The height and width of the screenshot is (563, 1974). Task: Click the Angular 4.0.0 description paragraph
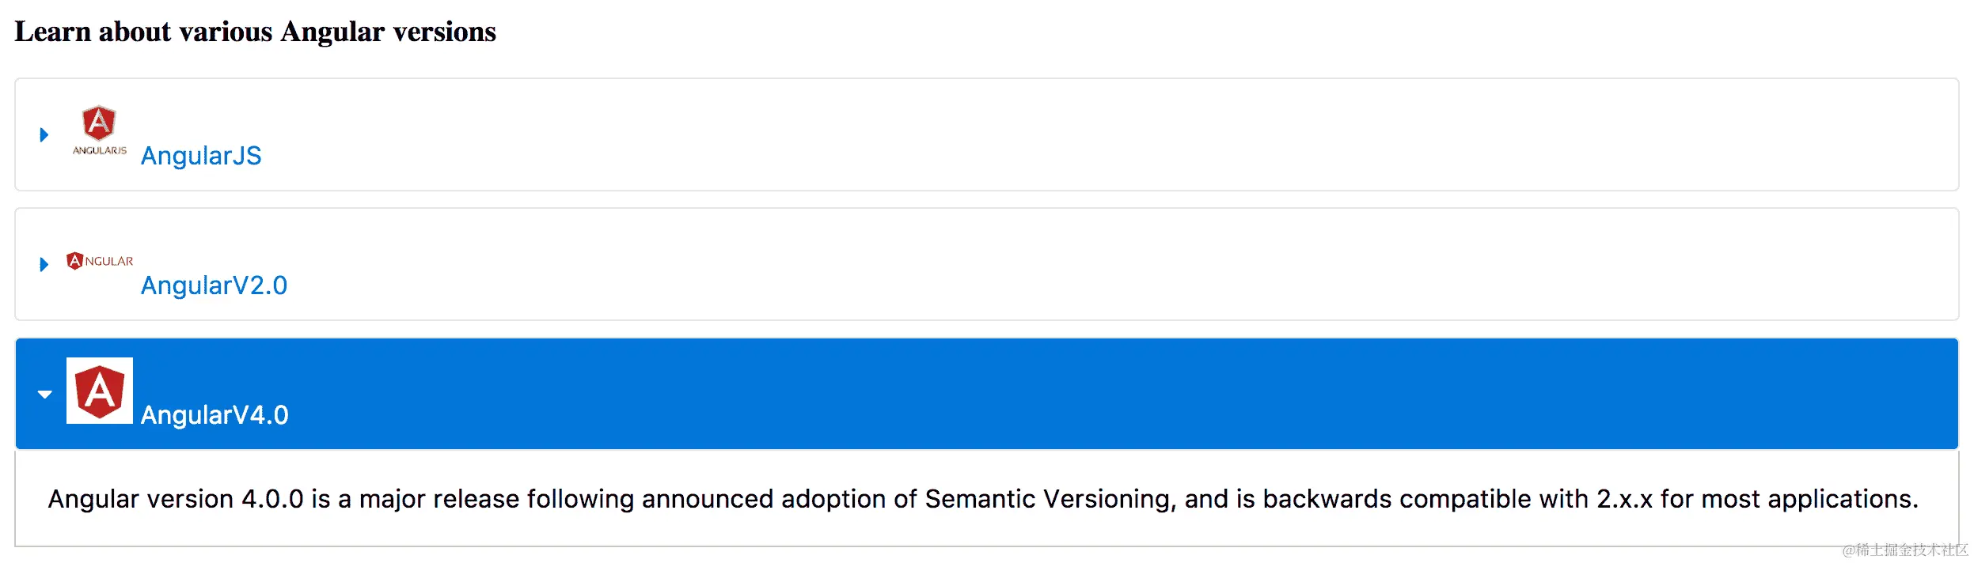pyautogui.click(x=983, y=499)
